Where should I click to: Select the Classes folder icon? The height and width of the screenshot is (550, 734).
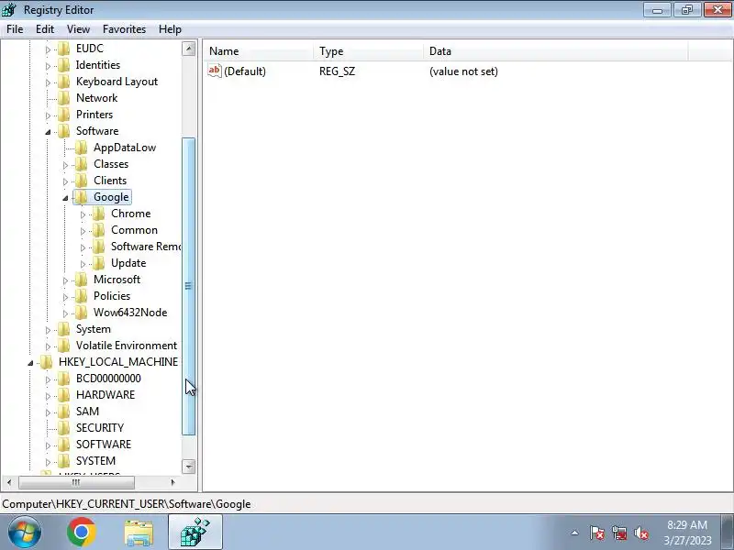[x=81, y=164]
